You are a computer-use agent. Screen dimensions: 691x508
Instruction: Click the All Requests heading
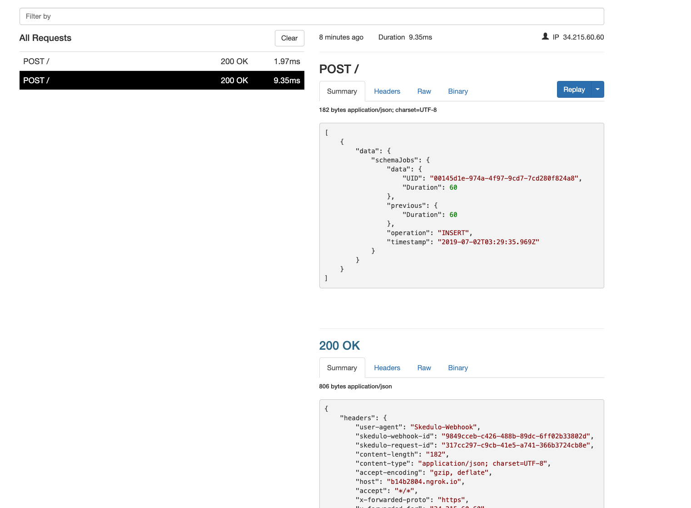click(45, 38)
